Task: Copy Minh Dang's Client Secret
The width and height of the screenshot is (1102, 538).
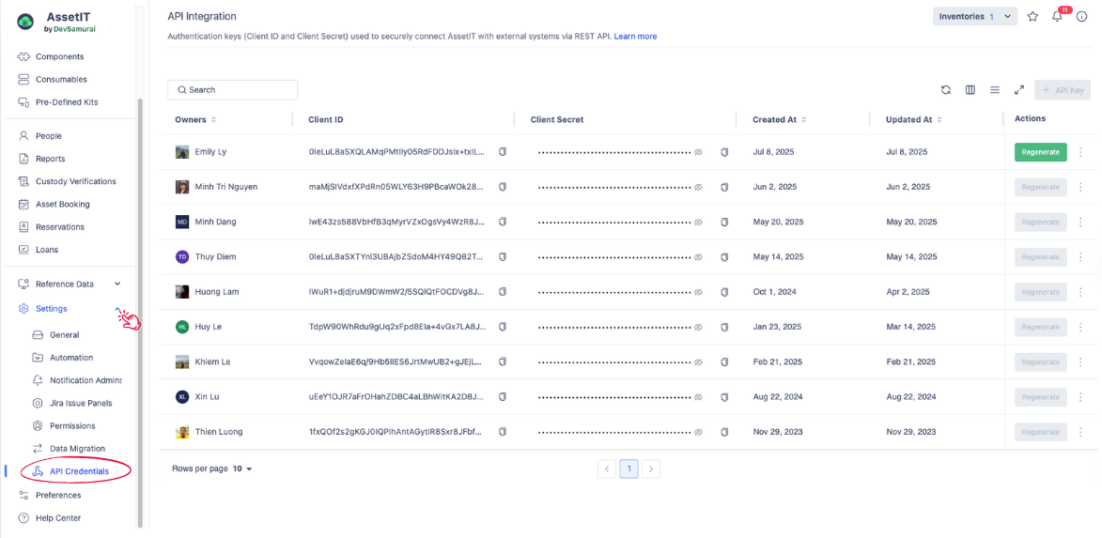Action: (x=724, y=223)
